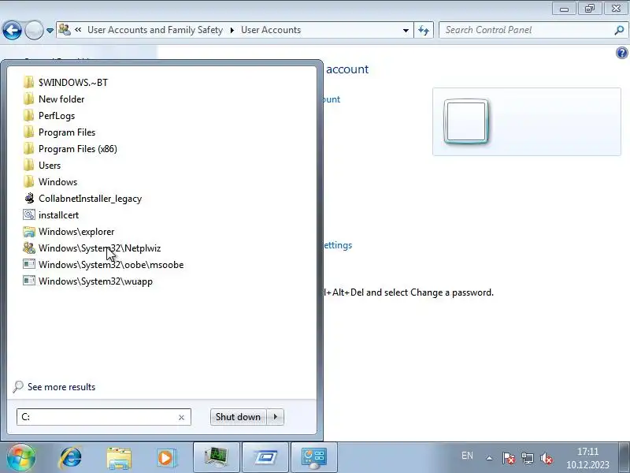Open the PerfLogs folder icon
This screenshot has height=473, width=630.
click(x=29, y=115)
